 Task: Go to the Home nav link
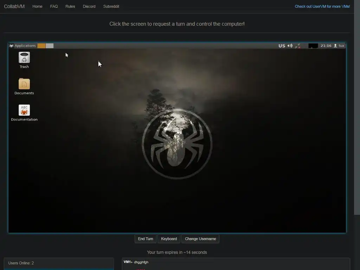coord(37,6)
